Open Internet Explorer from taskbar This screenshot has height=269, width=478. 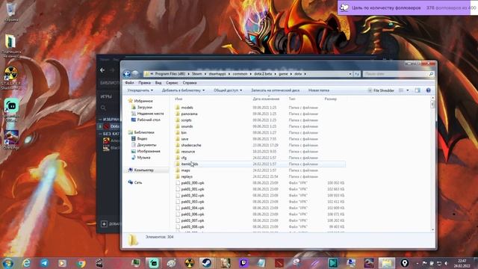pyautogui.click(x=26, y=263)
